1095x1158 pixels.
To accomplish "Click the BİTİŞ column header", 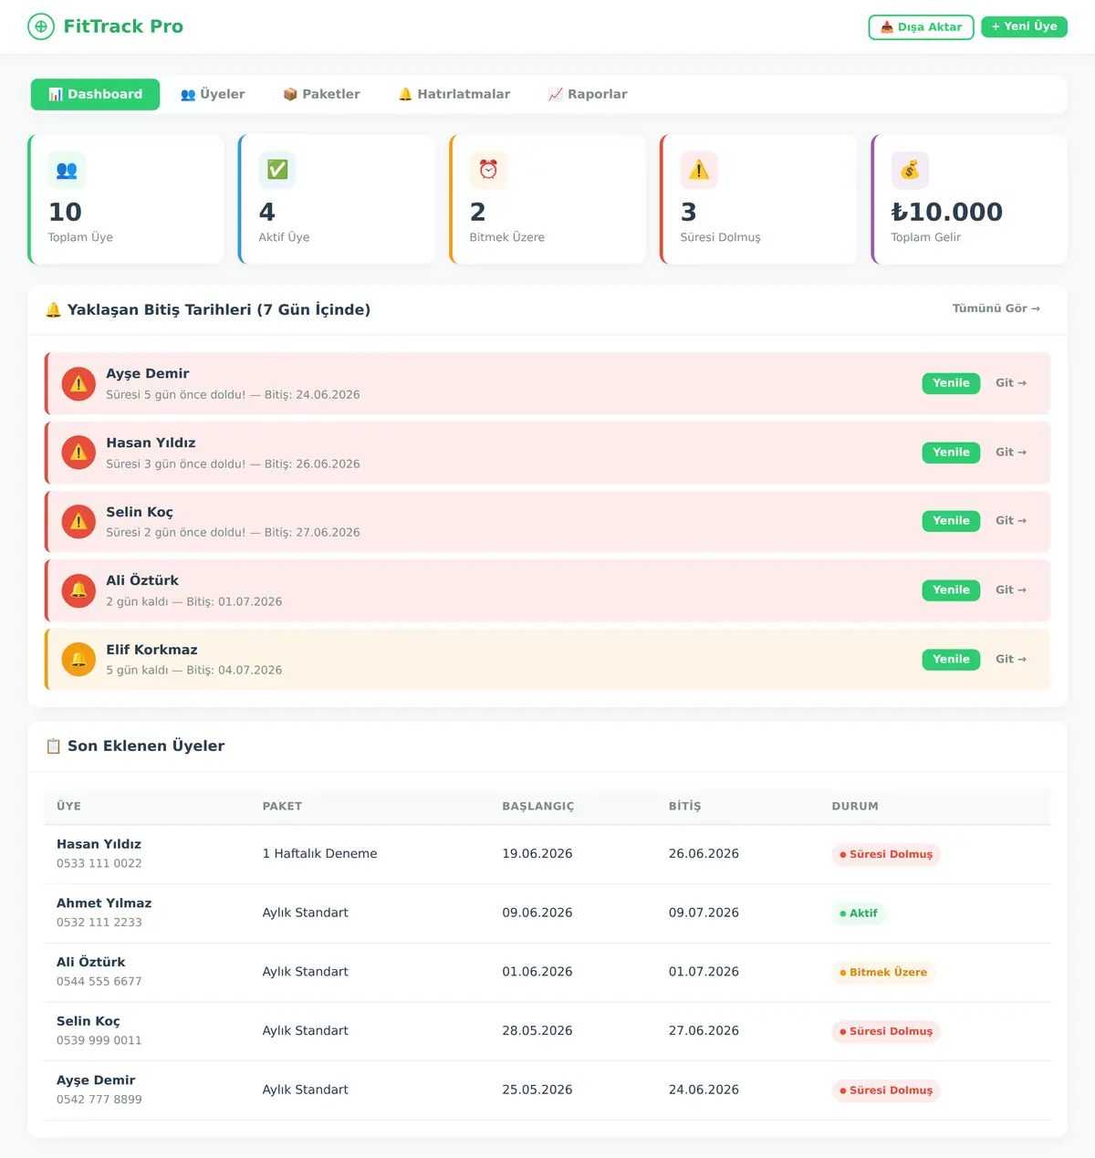I will tap(685, 807).
